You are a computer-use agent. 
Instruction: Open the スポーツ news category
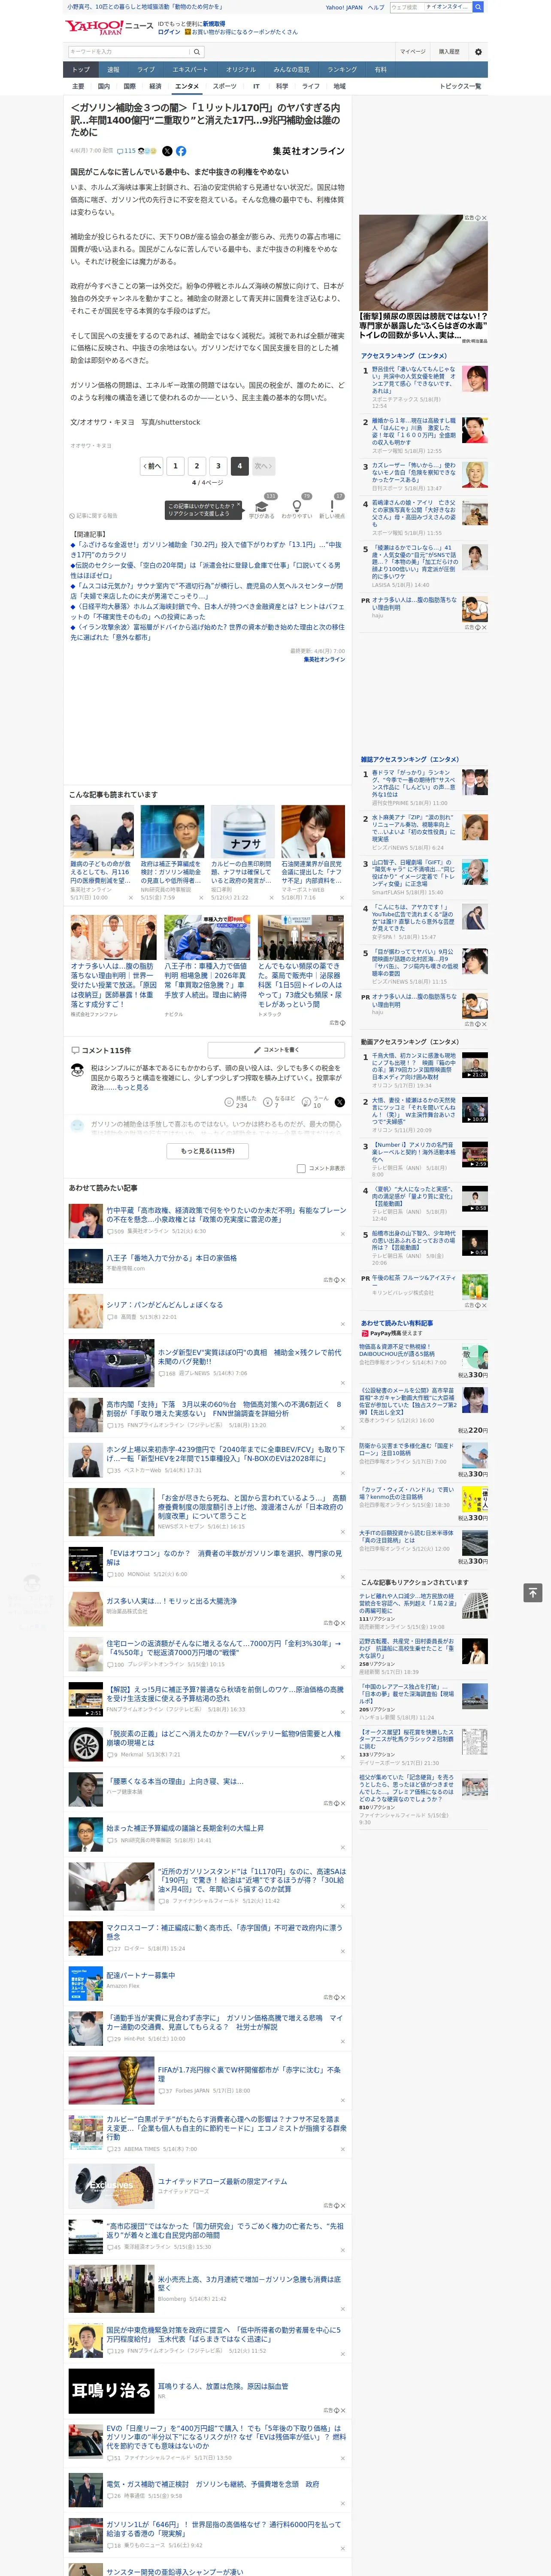point(225,86)
